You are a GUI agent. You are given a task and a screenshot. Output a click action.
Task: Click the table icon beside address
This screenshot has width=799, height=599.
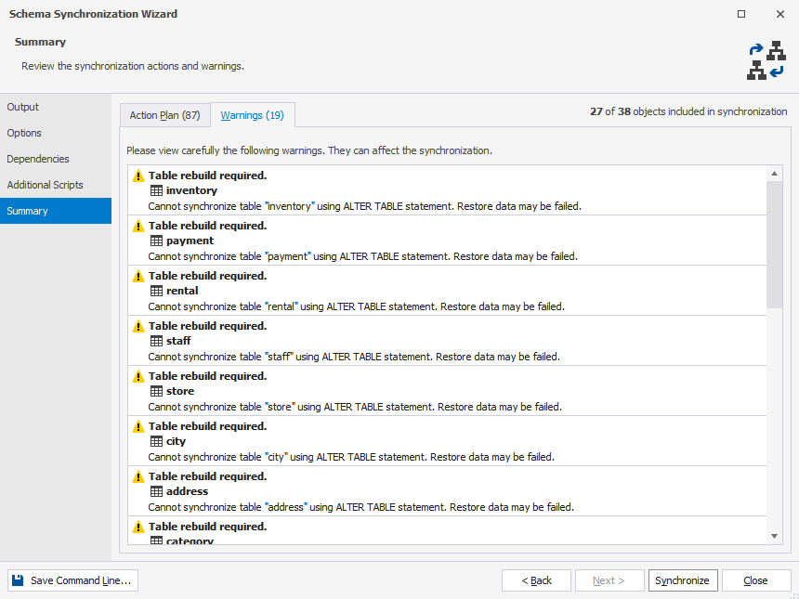tap(156, 491)
